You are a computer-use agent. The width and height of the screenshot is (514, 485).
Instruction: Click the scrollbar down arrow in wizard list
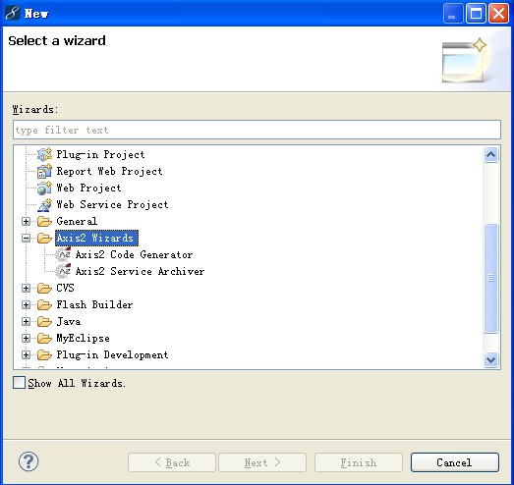point(491,360)
